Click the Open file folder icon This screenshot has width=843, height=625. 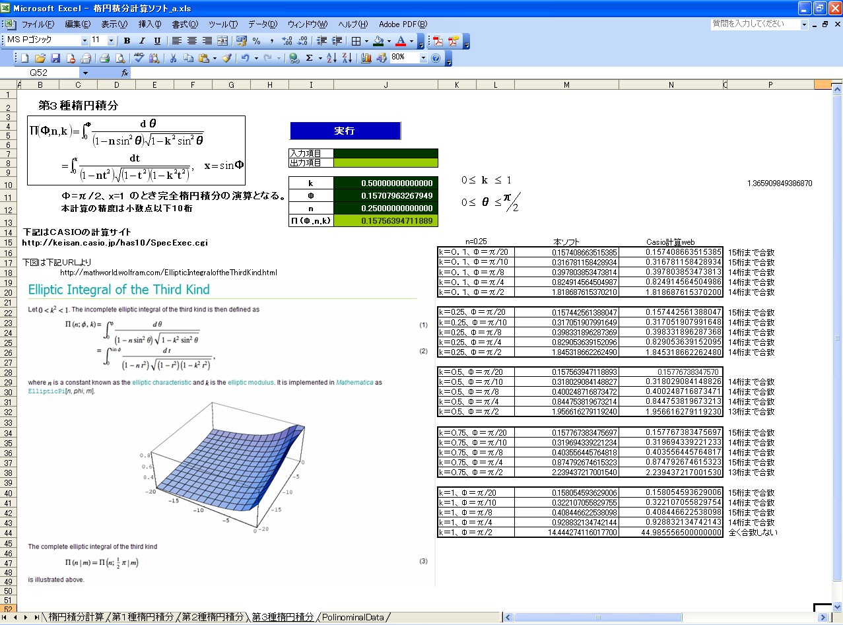pos(40,58)
